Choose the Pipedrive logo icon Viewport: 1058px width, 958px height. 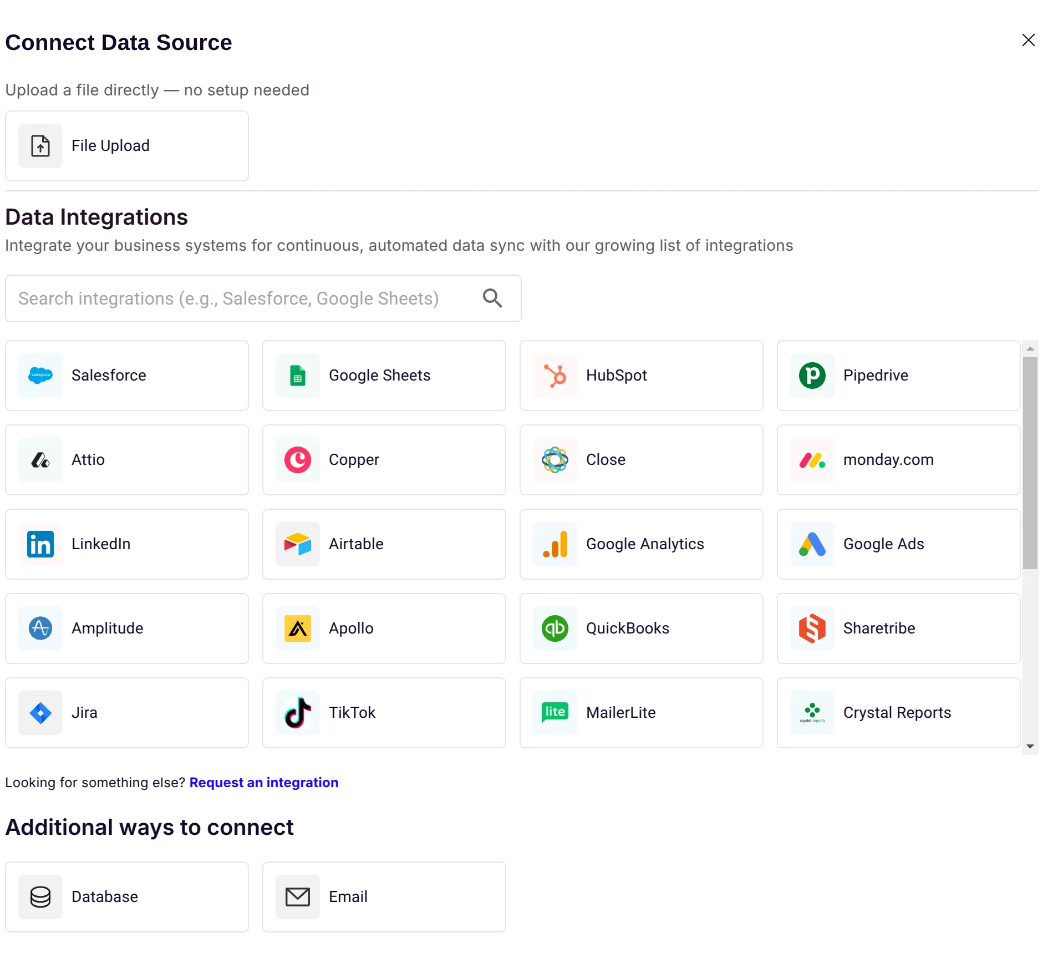(812, 376)
